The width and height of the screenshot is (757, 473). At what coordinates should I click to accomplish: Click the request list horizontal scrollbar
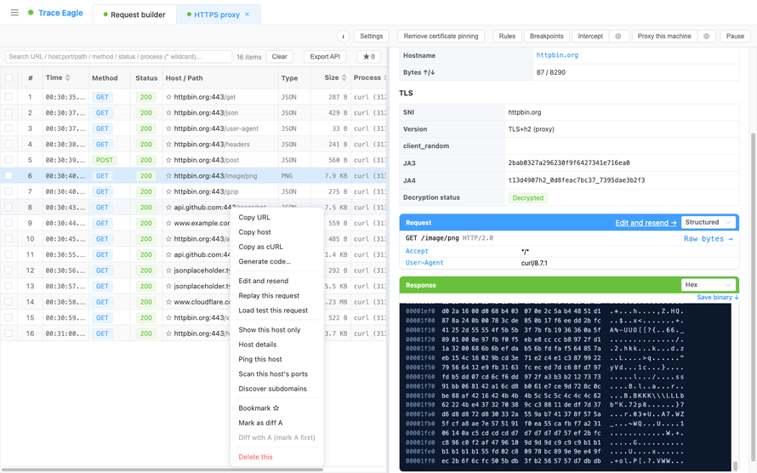point(162,470)
